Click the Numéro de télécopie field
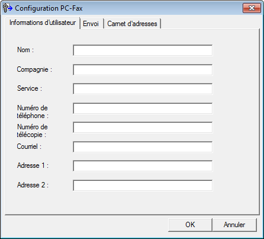 click(143, 128)
